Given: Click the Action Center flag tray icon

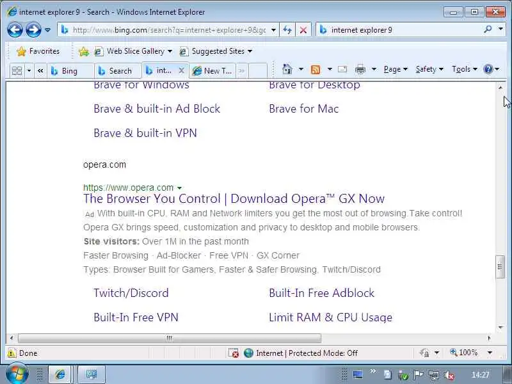Looking at the screenshot, I should [x=418, y=375].
